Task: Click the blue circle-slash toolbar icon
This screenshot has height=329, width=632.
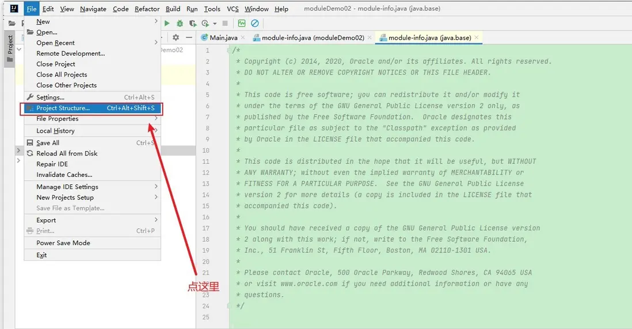Action: (255, 24)
